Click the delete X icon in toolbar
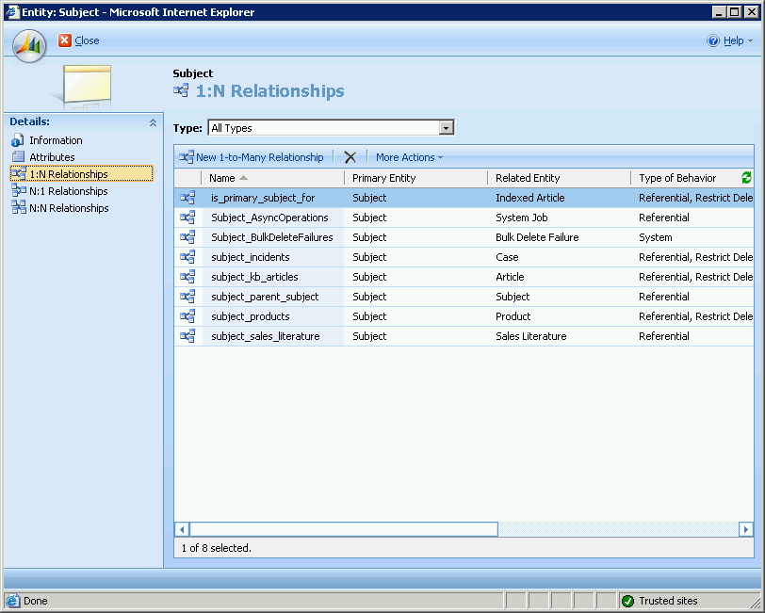 pos(350,157)
